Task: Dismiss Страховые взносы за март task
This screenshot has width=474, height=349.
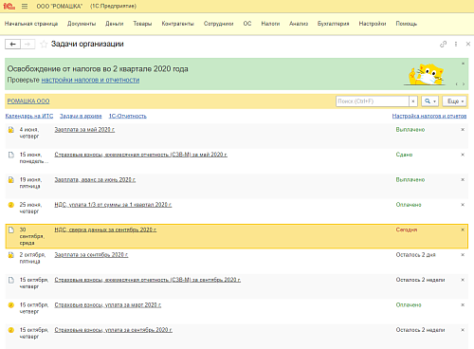Action: [x=463, y=305]
